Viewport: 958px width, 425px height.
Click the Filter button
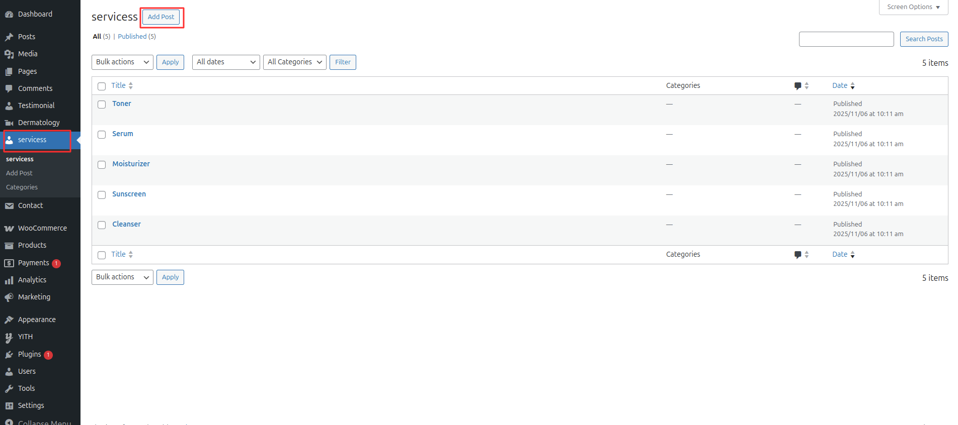click(343, 62)
